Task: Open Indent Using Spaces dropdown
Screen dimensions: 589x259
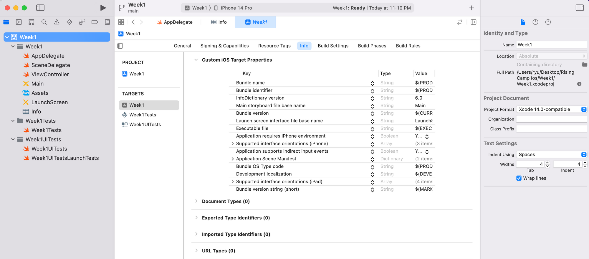Action: (x=552, y=154)
